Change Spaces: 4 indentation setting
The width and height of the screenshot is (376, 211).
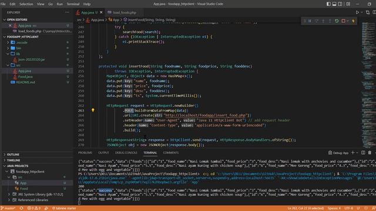click(334, 208)
